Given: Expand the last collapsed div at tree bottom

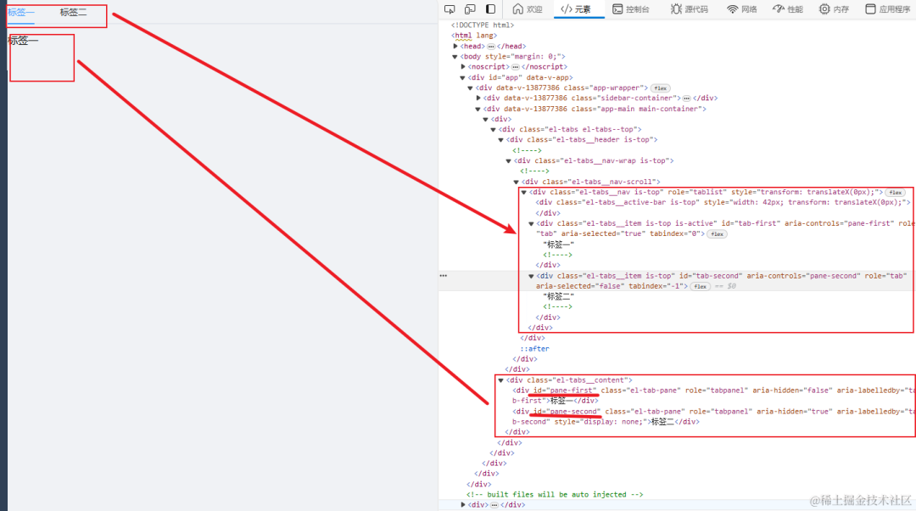Looking at the screenshot, I should (x=463, y=504).
